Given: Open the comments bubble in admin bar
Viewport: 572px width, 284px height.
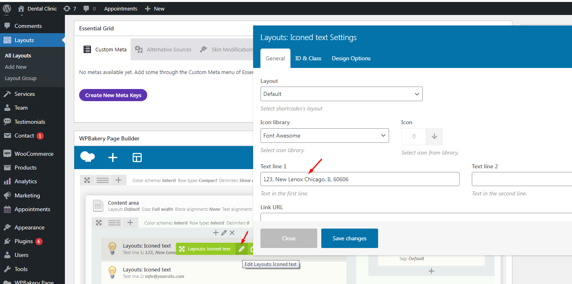Looking at the screenshot, I should tap(90, 8).
